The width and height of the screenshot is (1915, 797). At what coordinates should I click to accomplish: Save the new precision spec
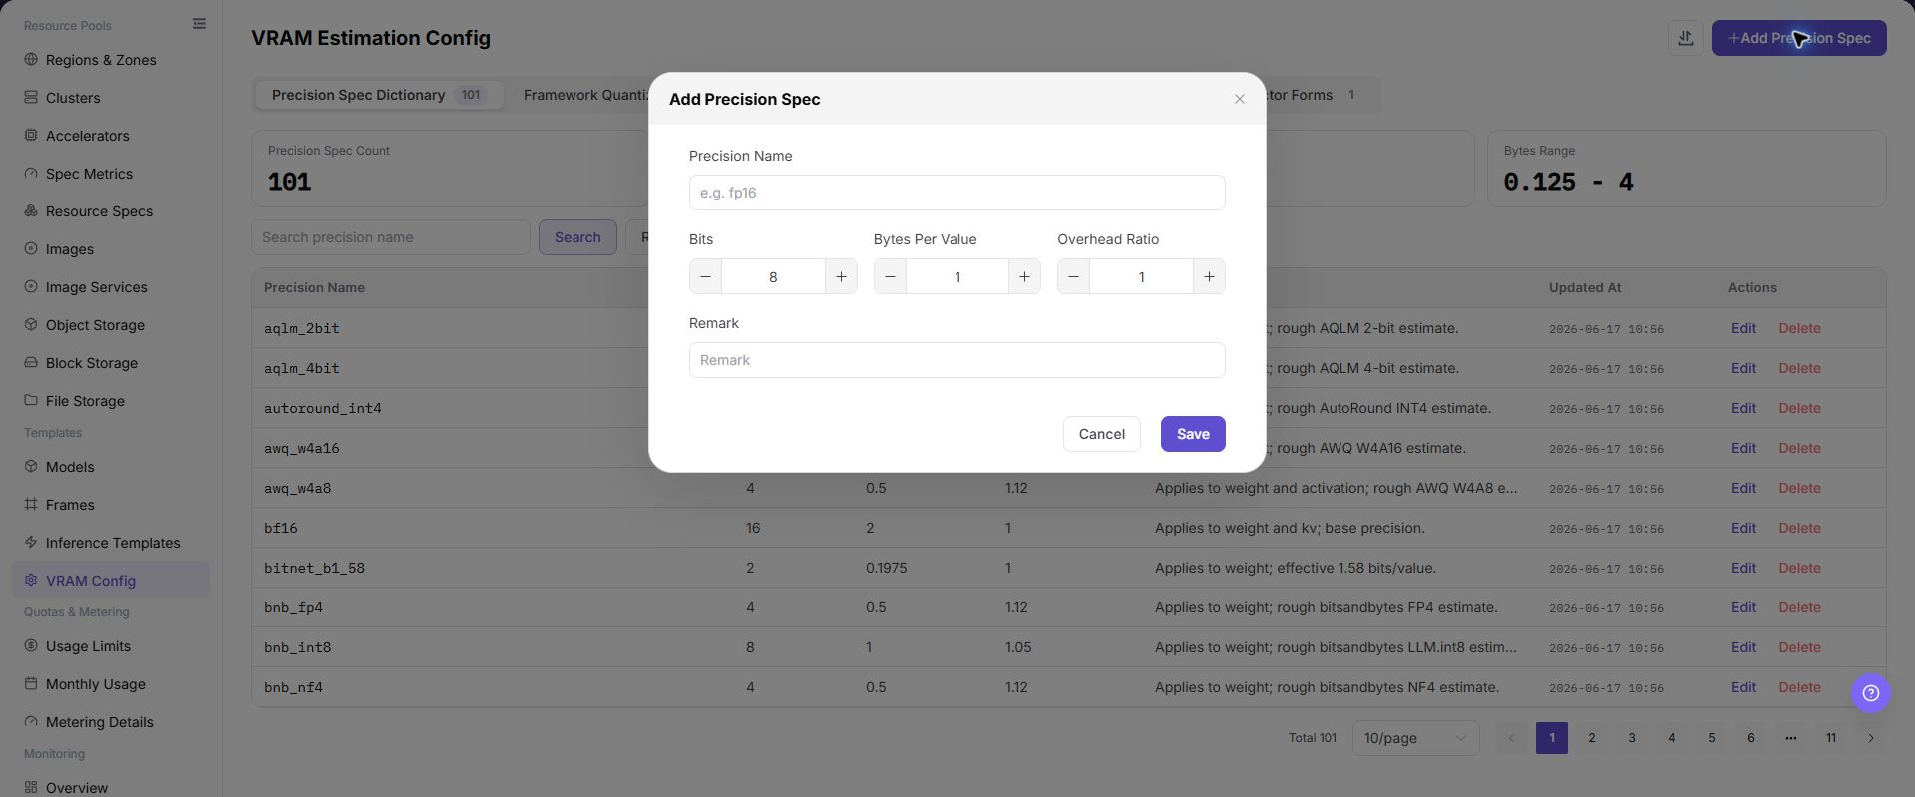(x=1193, y=434)
